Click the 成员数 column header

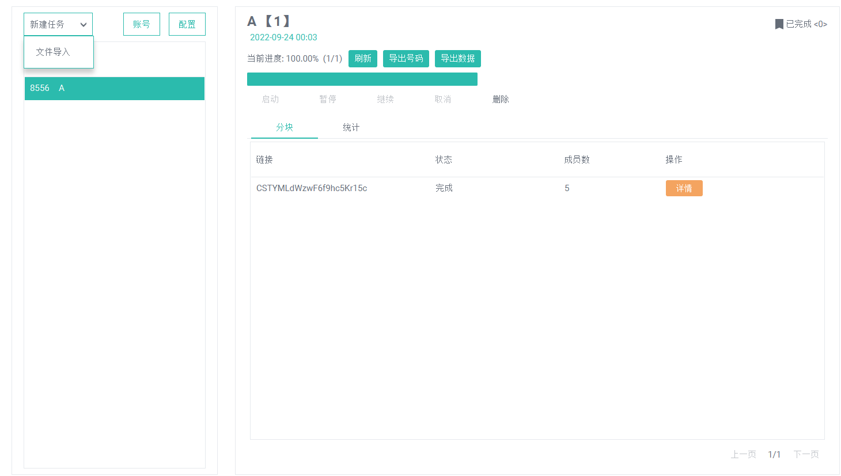click(x=577, y=159)
